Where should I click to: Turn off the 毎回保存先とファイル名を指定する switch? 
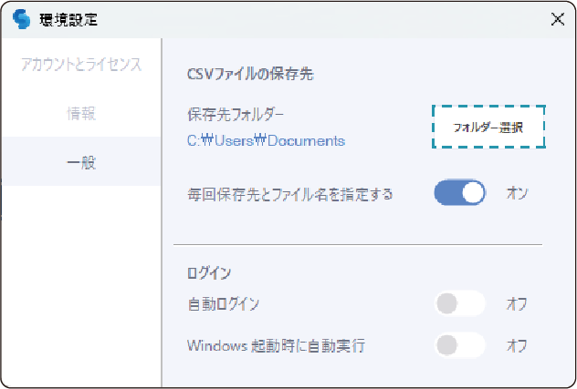[459, 193]
